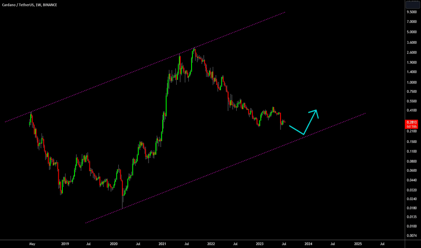The width and height of the screenshot is (421, 248).
Task: Click the 2022 time axis label
Action: tap(211, 244)
